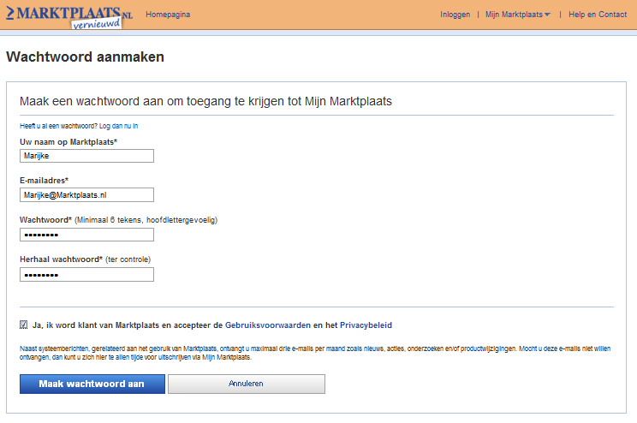Follow the 'Log dan nu in' link
The height and width of the screenshot is (423, 637).
click(119, 126)
